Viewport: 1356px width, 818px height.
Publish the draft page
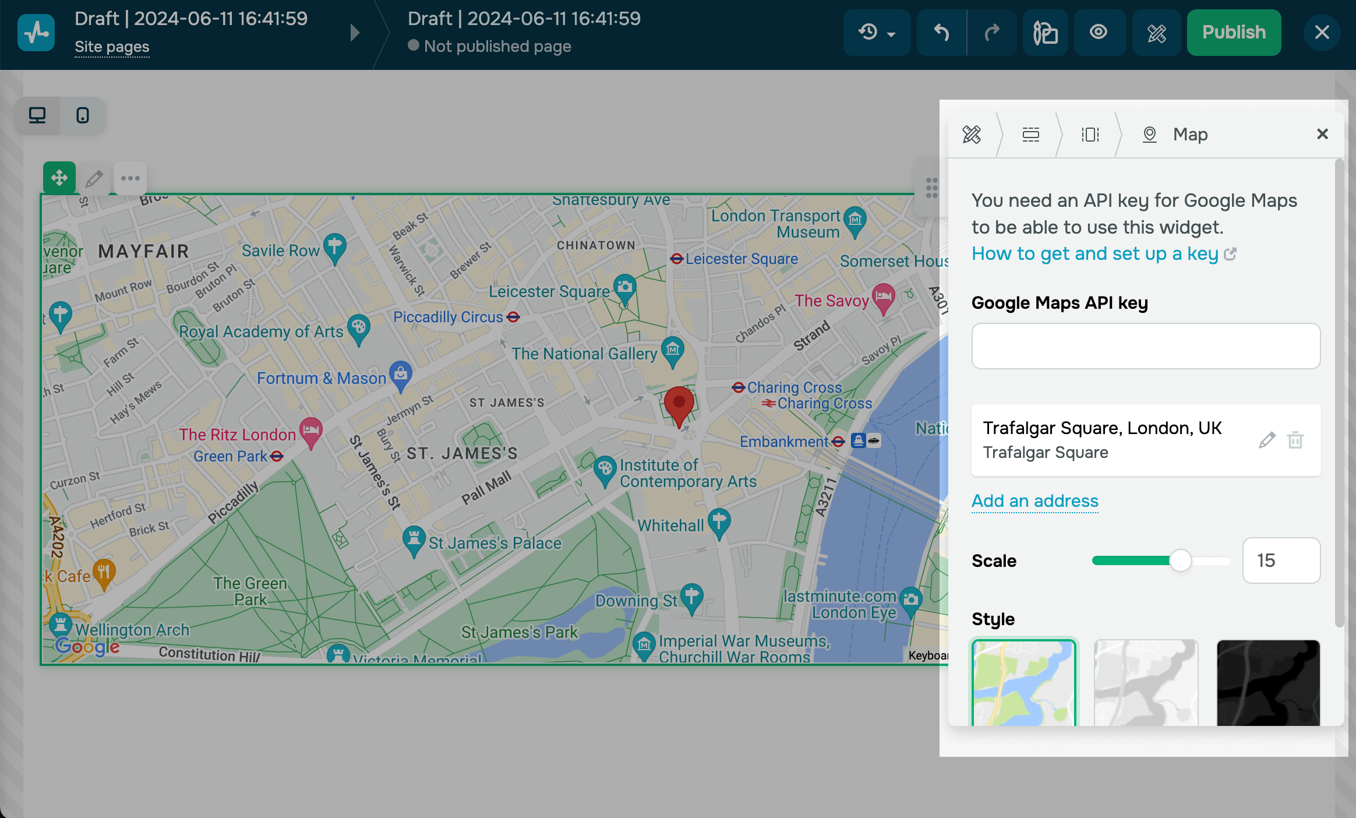click(x=1234, y=33)
